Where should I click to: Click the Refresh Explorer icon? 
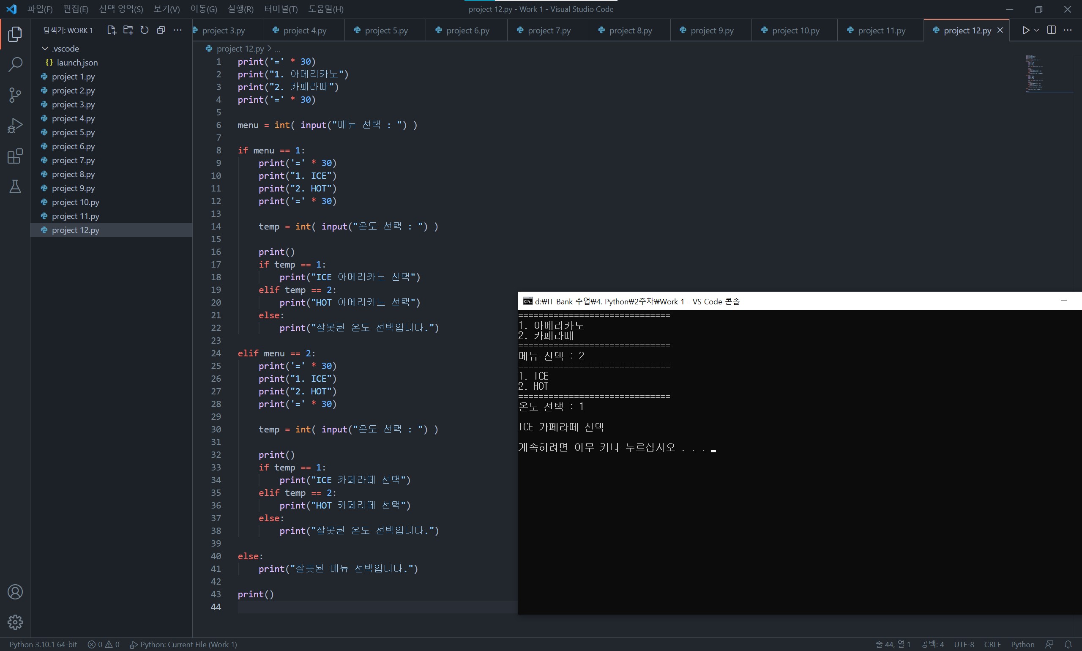tap(144, 30)
